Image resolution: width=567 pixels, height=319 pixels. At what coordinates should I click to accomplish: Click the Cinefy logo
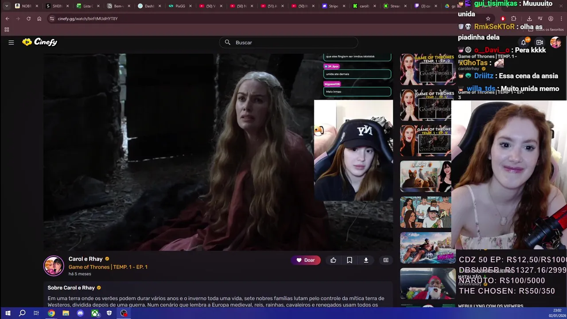pyautogui.click(x=40, y=42)
